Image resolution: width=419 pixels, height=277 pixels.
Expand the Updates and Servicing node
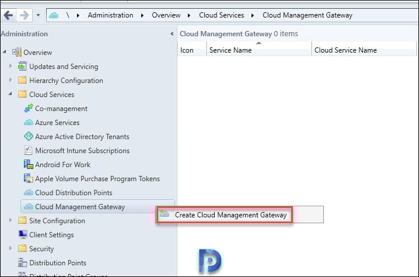point(11,65)
